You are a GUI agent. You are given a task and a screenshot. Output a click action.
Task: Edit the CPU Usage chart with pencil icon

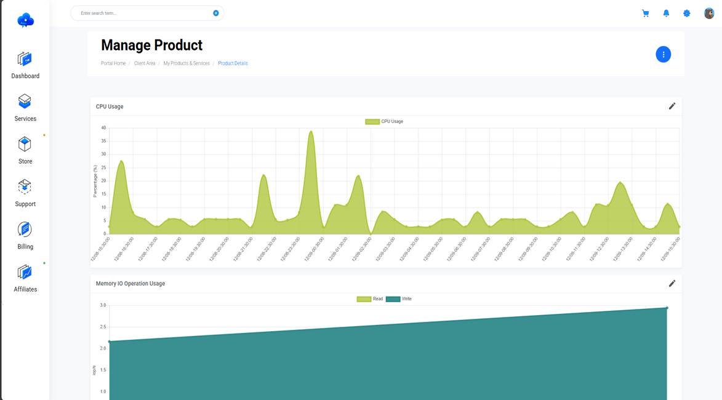[x=672, y=106]
